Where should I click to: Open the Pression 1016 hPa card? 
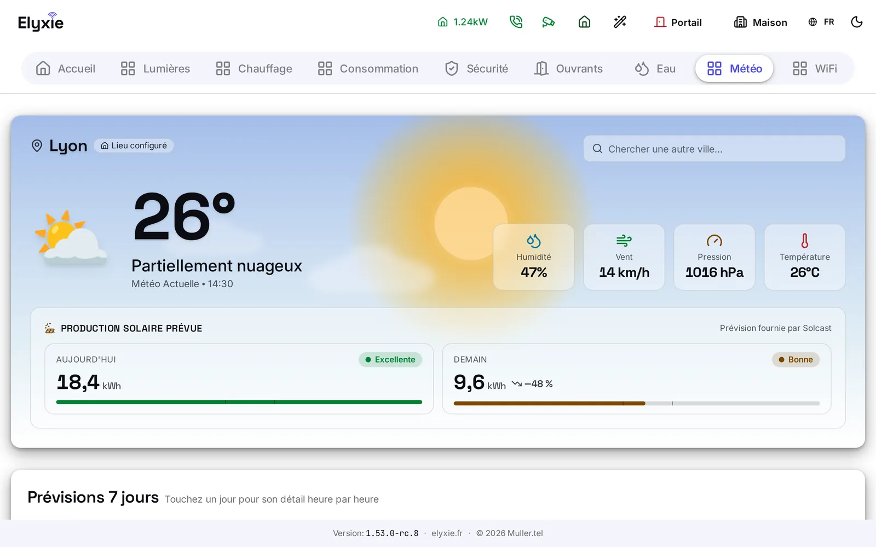714,257
